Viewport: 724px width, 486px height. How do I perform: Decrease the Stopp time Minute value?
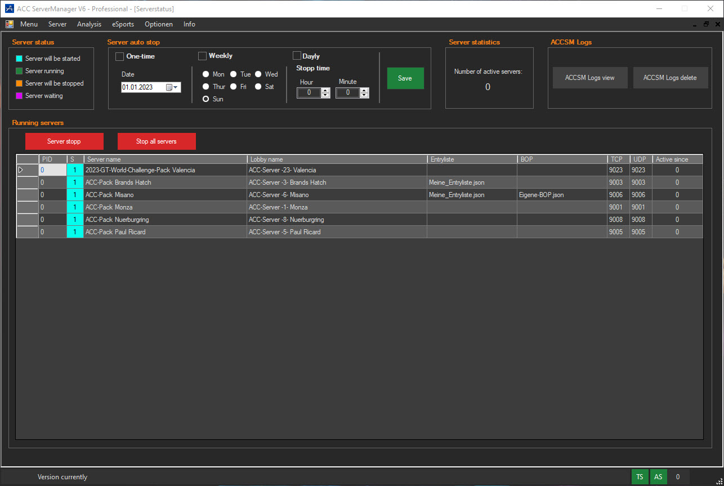pos(364,95)
